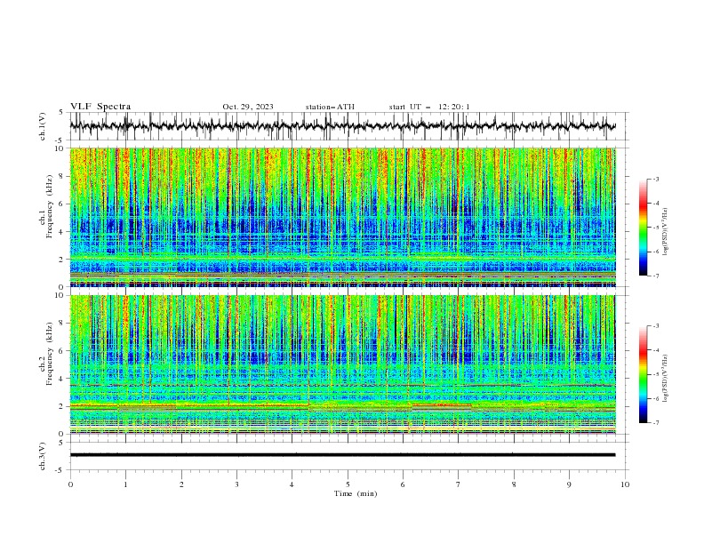
Task: Click the "8" tick on ch.1 frequency axis
Action: coord(62,176)
